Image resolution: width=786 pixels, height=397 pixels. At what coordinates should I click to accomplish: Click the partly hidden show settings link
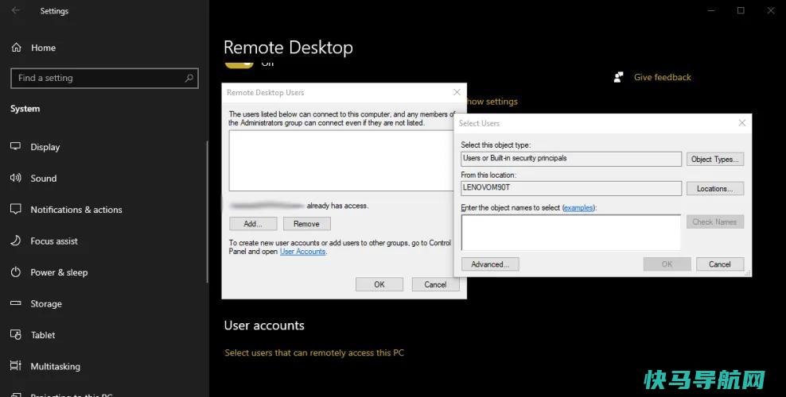tap(492, 102)
